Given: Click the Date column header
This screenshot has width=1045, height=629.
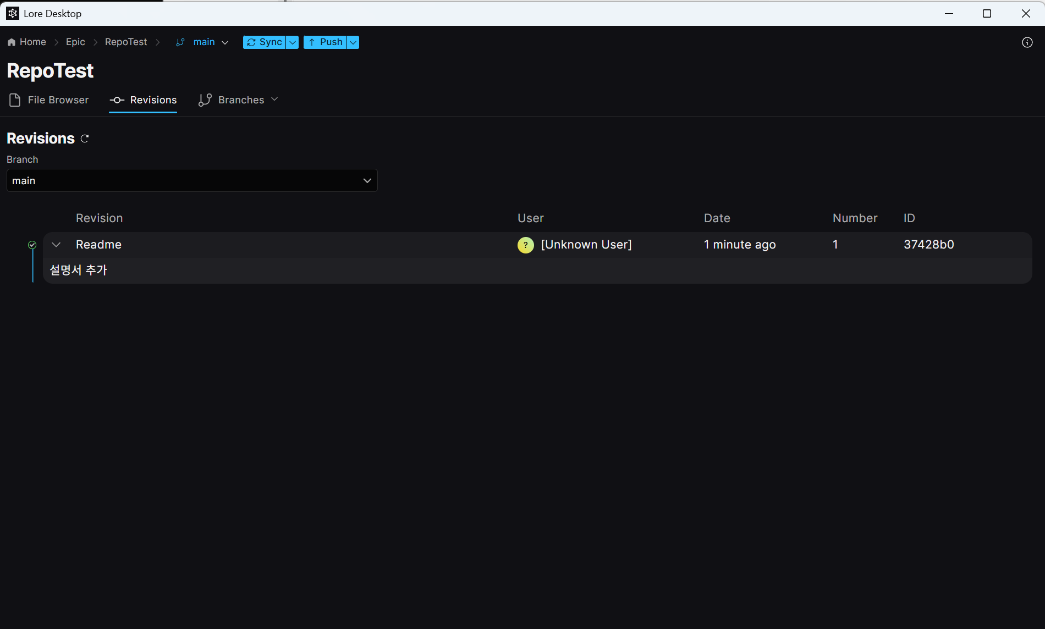Looking at the screenshot, I should [717, 218].
